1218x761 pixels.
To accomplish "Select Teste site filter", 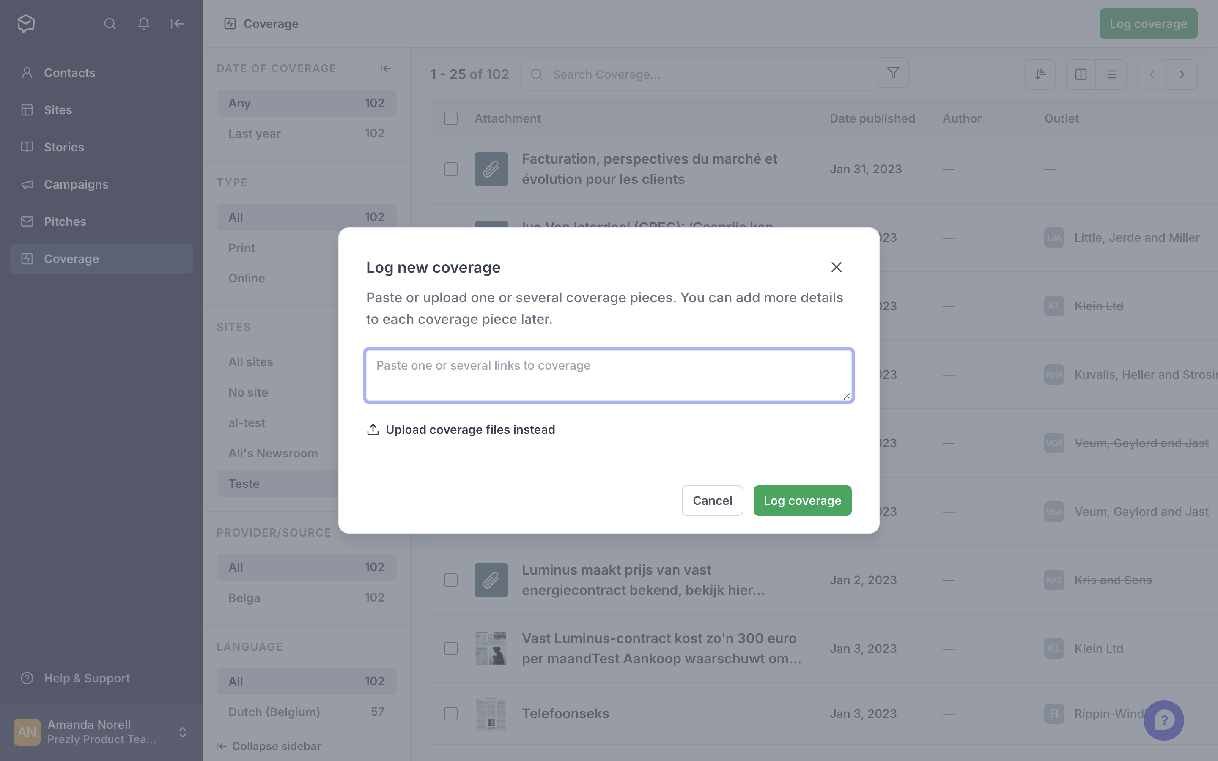I will click(x=277, y=484).
